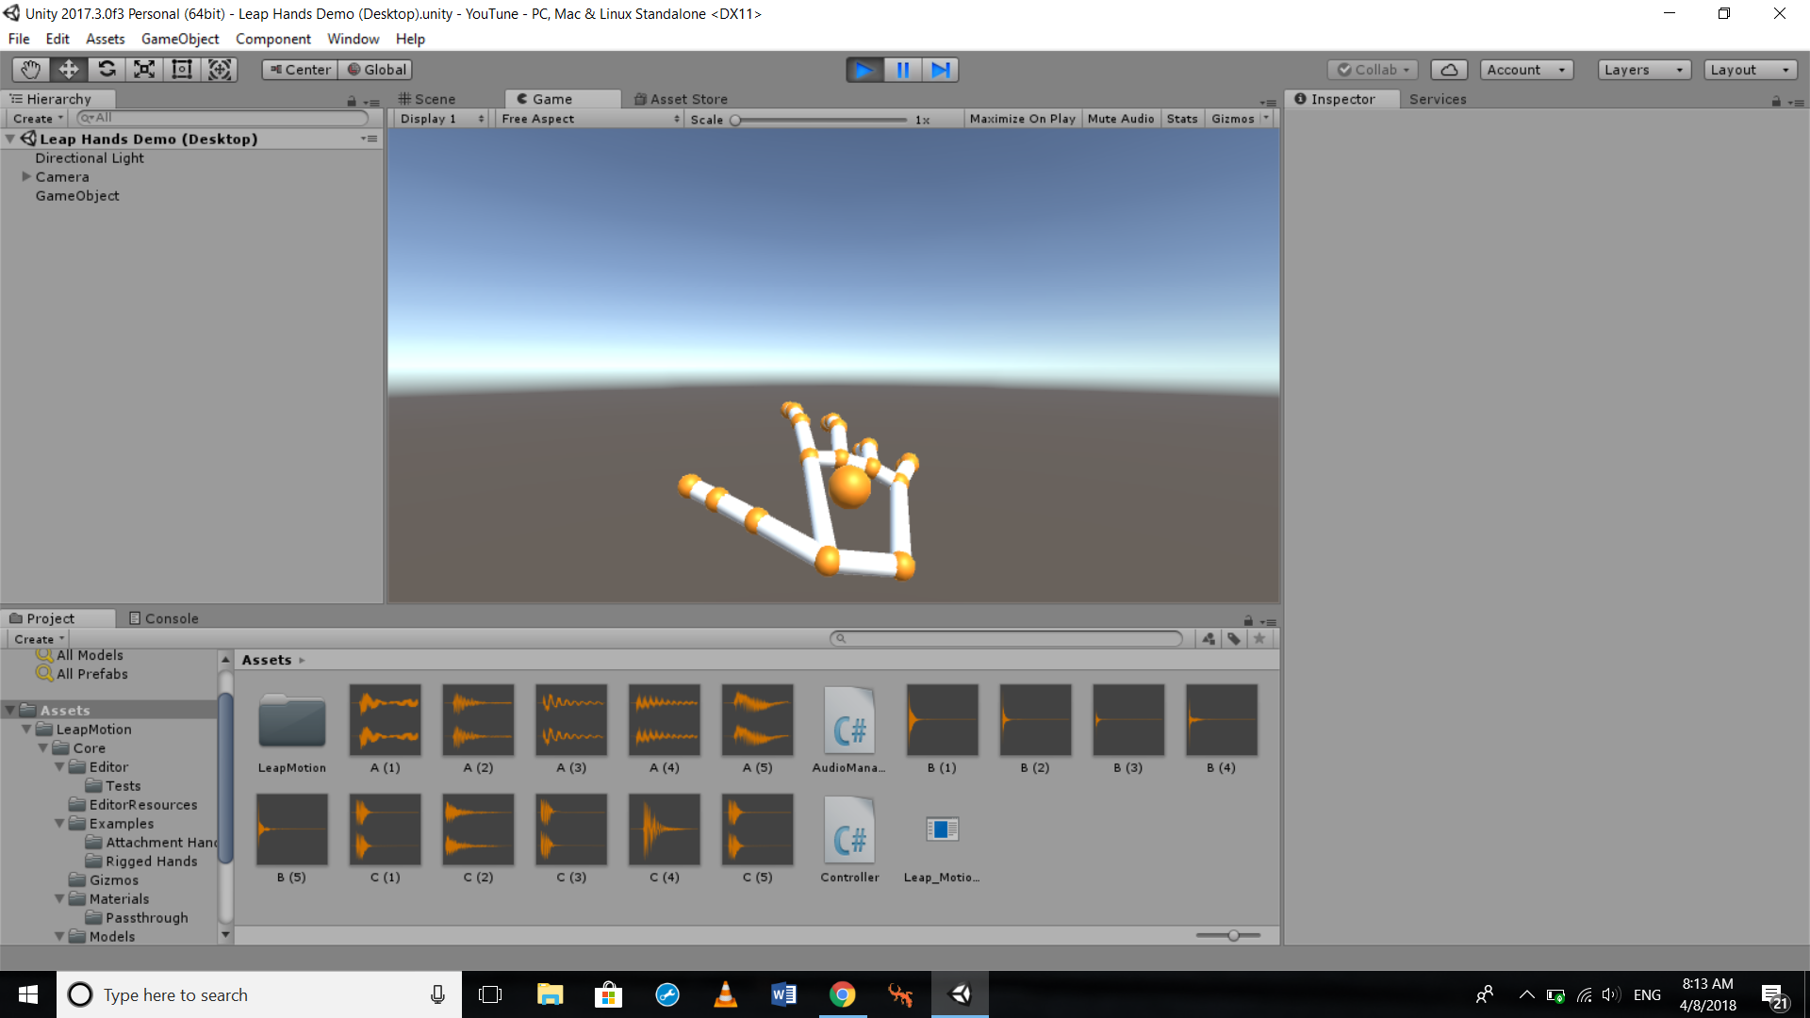Image resolution: width=1810 pixels, height=1018 pixels.
Task: Select the Hand tool in toolbar
Action: tap(30, 70)
